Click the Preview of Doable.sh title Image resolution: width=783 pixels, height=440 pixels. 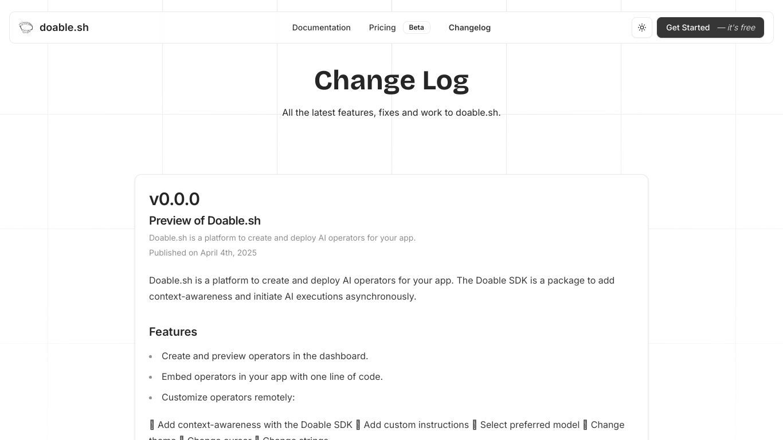pyautogui.click(x=205, y=221)
